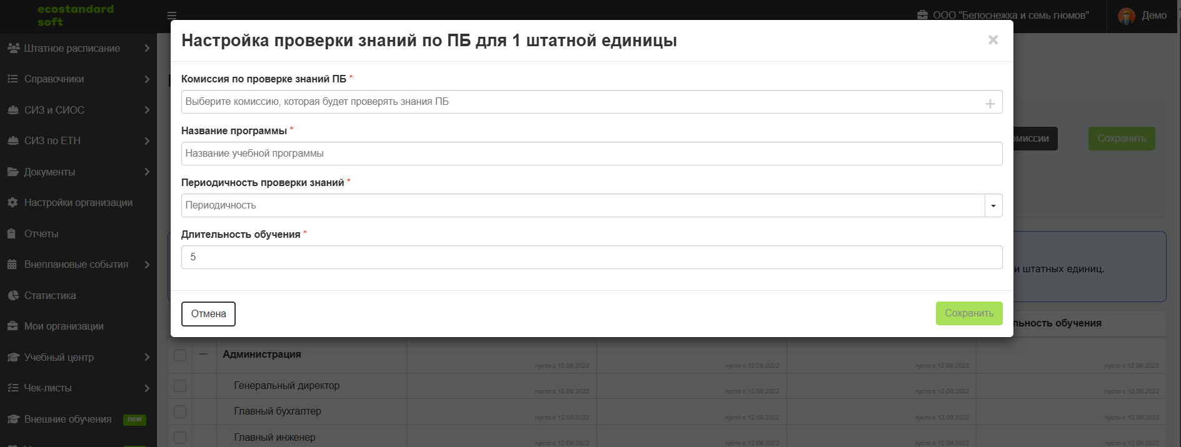Expand Внеплановые события menu chevron
Image resolution: width=1181 pixels, height=447 pixels.
pos(147,264)
